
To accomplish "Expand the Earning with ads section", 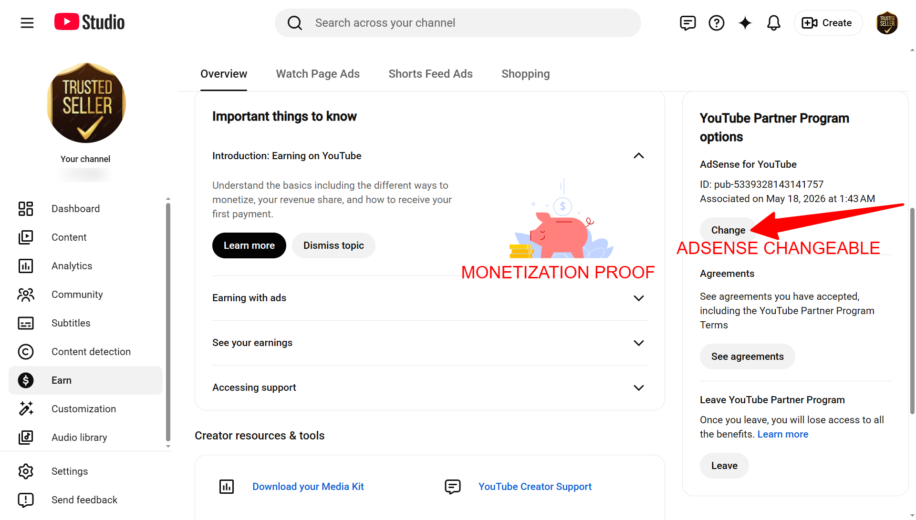I will click(x=429, y=298).
